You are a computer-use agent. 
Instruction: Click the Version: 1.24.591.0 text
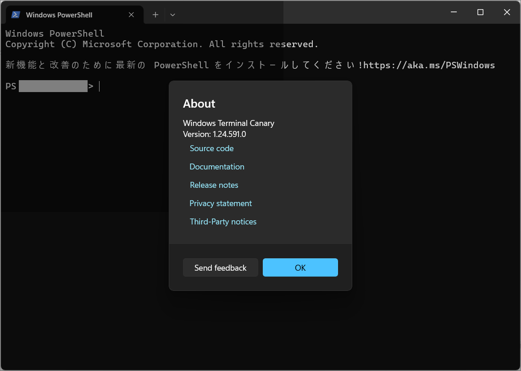click(x=214, y=134)
